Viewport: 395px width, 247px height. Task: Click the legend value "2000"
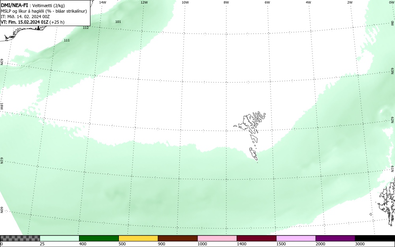click(320, 244)
